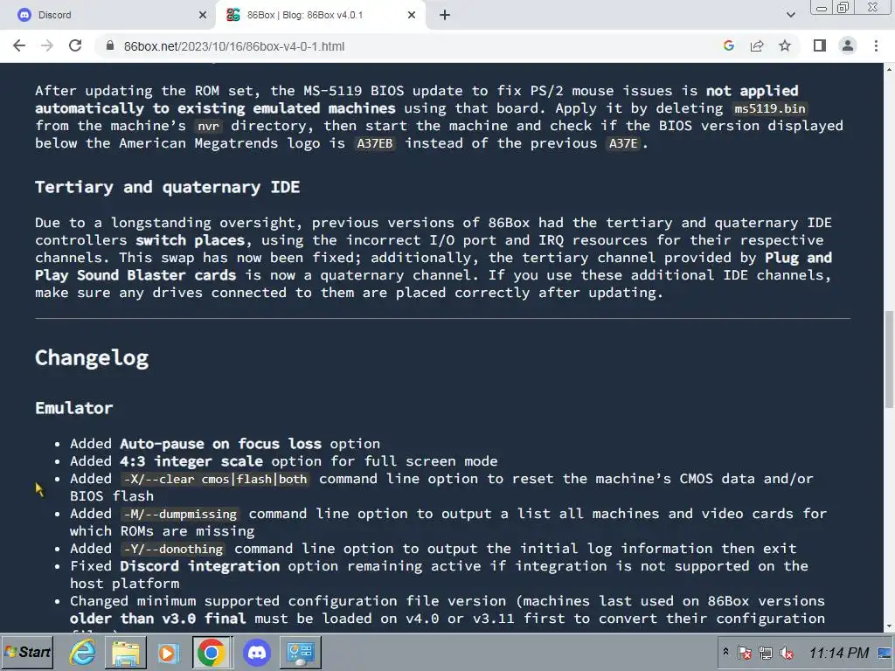Click the A37EB version code

click(375, 143)
